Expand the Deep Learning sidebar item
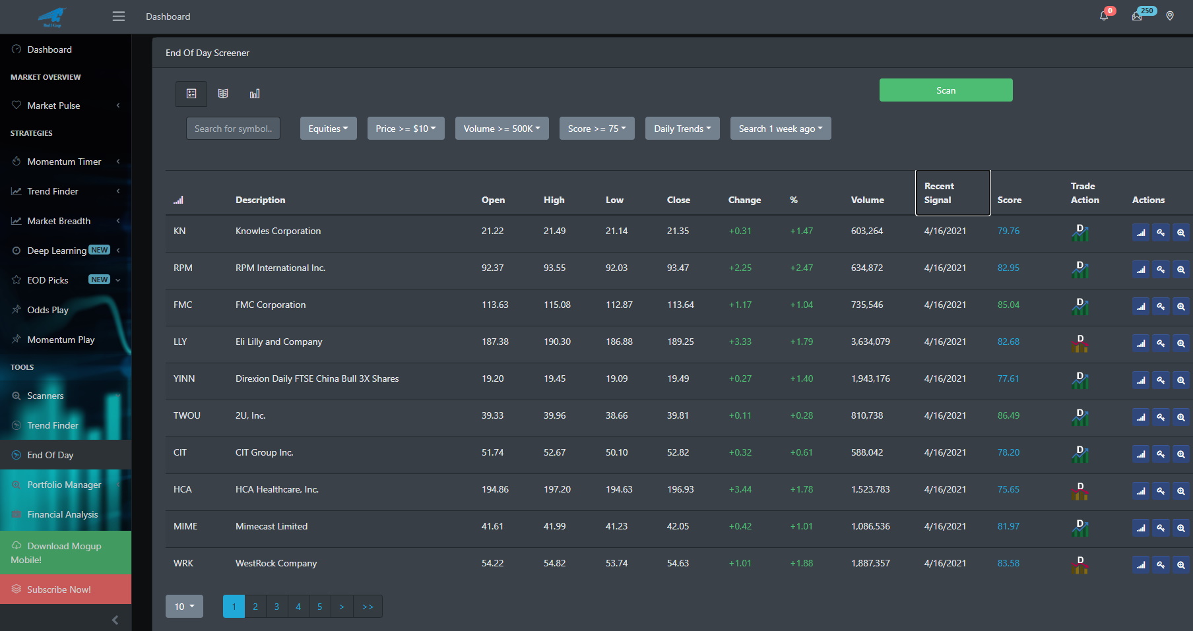The width and height of the screenshot is (1193, 631). pyautogui.click(x=65, y=251)
